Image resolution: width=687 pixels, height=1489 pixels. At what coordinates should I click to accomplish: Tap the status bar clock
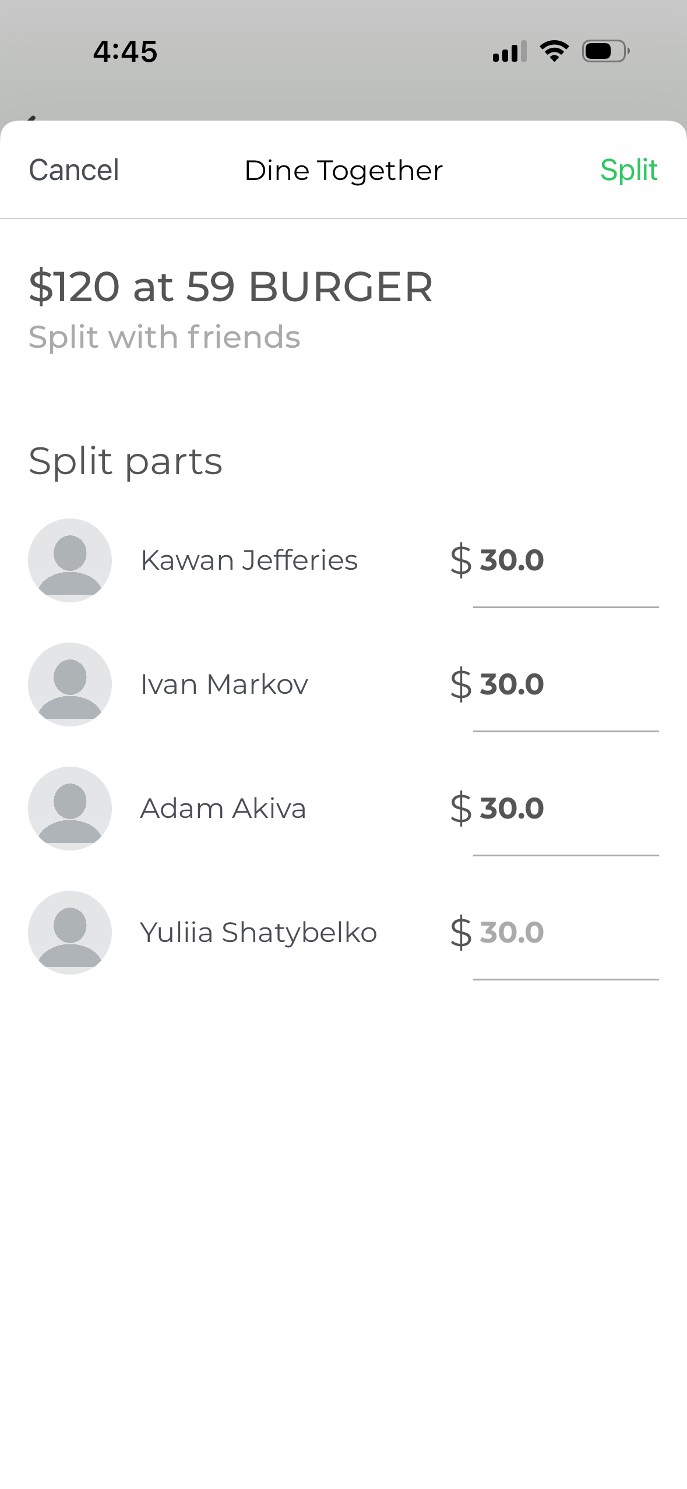pos(125,51)
